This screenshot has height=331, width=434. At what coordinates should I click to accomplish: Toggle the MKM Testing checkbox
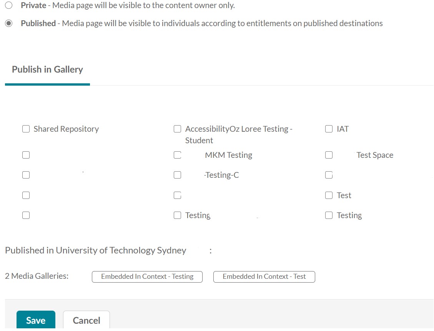point(177,155)
